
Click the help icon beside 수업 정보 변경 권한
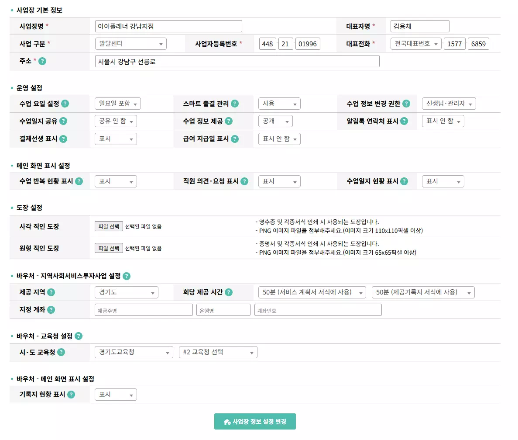pyautogui.click(x=407, y=104)
